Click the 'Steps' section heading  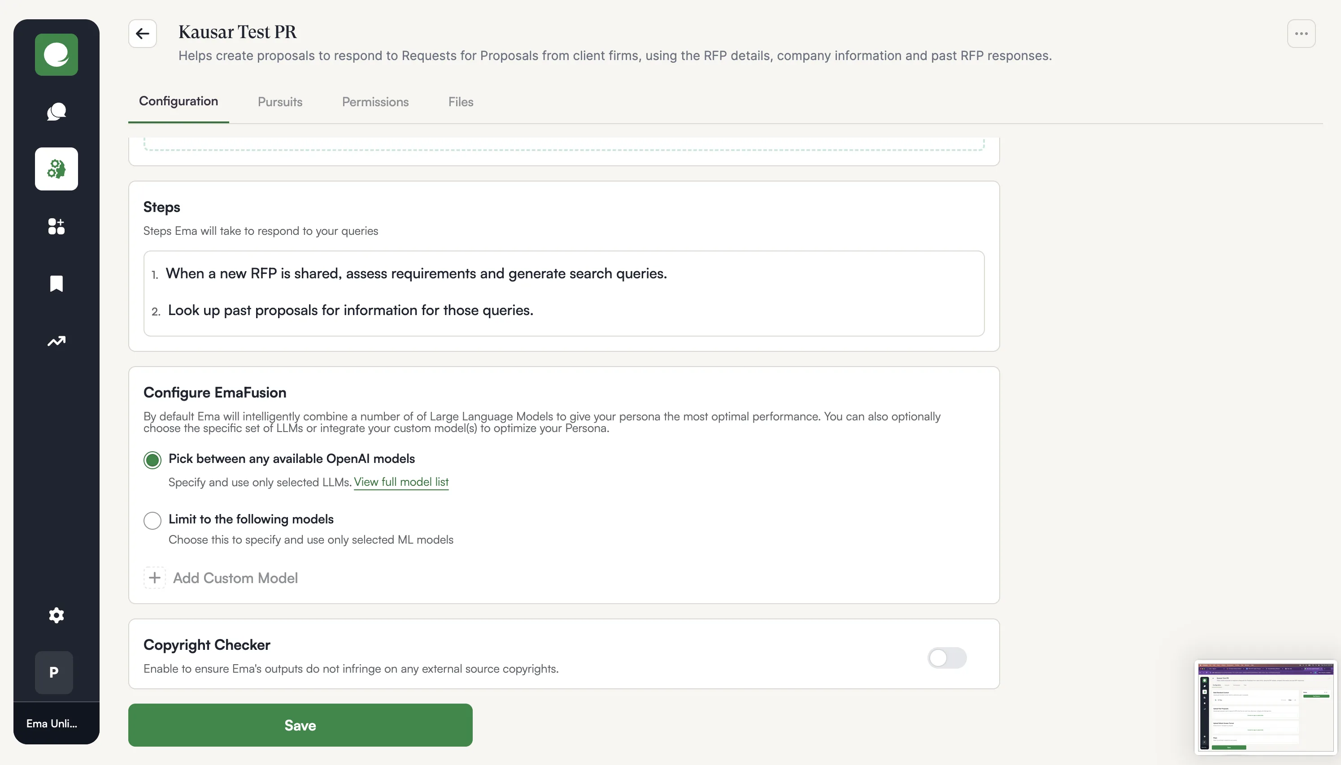tap(161, 207)
